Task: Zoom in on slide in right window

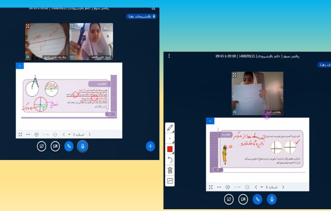Action: 228,187
